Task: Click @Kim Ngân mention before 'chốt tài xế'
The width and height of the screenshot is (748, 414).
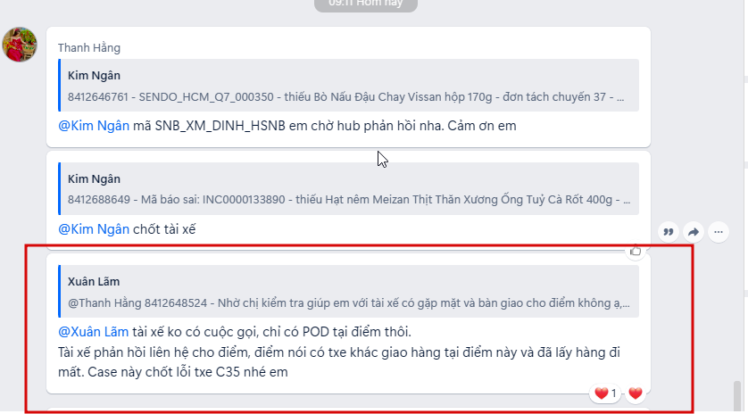Action: 94,229
